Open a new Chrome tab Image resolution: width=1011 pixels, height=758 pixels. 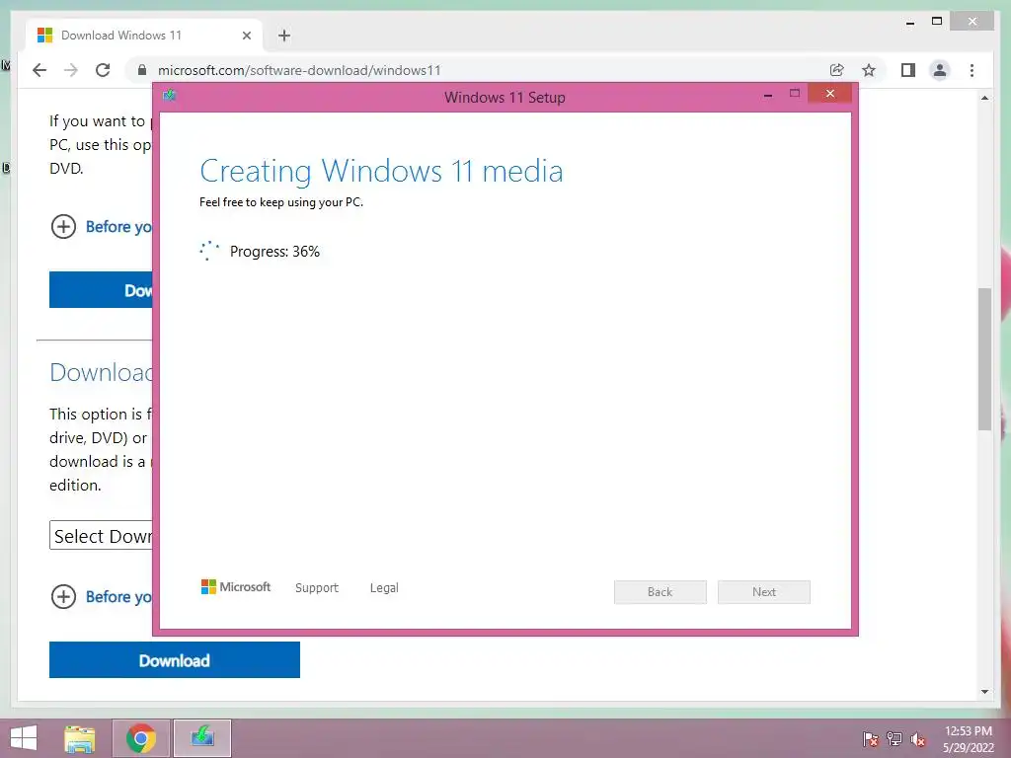284,36
